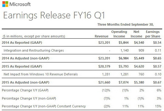The width and height of the screenshot is (164, 111).
Task: Click the $7,074 operating income value
Action: pos(123,82)
